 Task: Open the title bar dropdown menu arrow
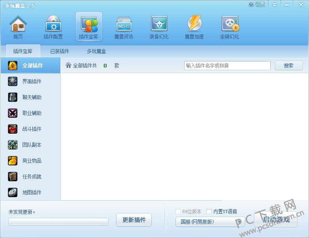[x=275, y=4]
